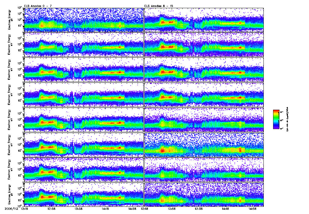Open the second spectrogram in the Anodes 0 - 7 column
Screen dimensions: 309x214
[x=84, y=45]
